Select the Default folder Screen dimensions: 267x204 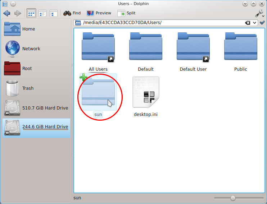point(146,47)
